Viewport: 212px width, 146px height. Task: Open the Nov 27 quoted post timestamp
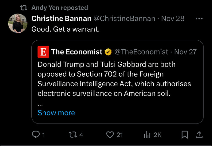(x=185, y=52)
